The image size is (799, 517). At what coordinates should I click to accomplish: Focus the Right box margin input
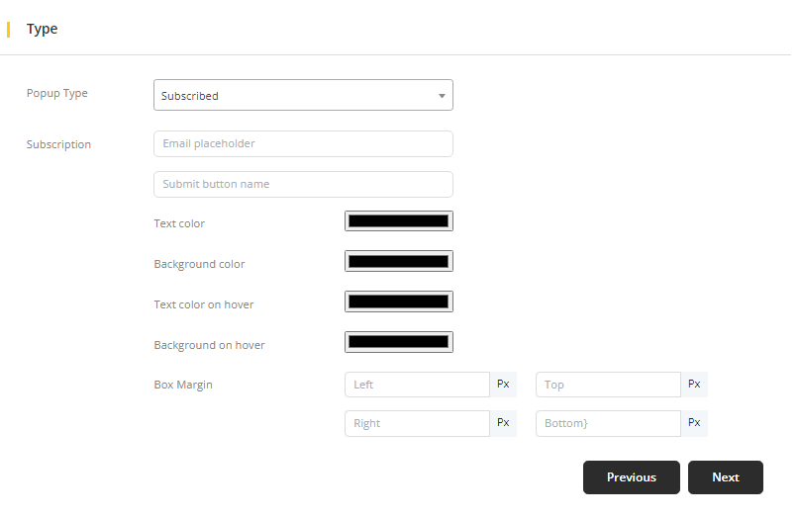[x=417, y=423]
